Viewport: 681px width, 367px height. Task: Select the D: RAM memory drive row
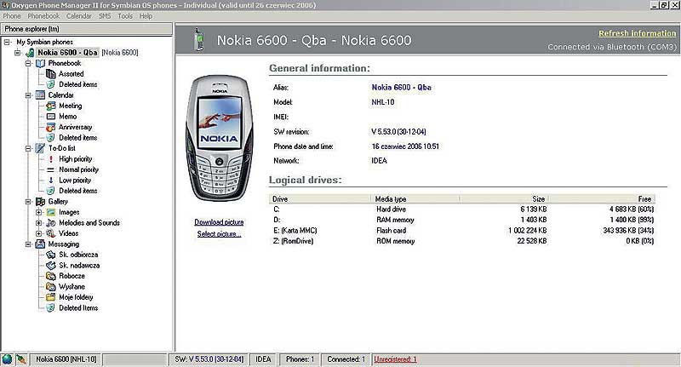[462, 220]
